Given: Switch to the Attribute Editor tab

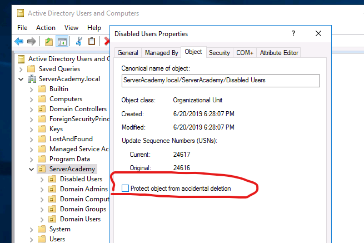Looking at the screenshot, I should pos(279,53).
